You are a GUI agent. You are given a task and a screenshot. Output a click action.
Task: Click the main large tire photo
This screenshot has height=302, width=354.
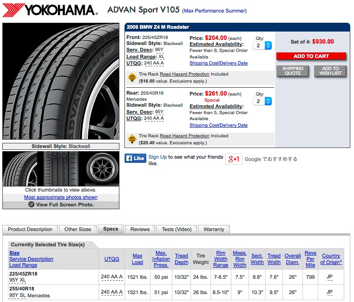[x=61, y=81]
